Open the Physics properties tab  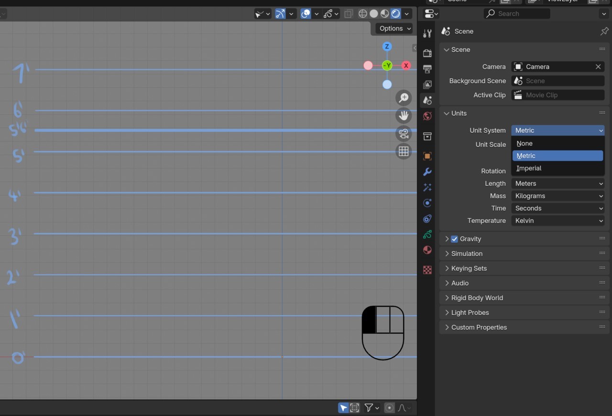[427, 203]
